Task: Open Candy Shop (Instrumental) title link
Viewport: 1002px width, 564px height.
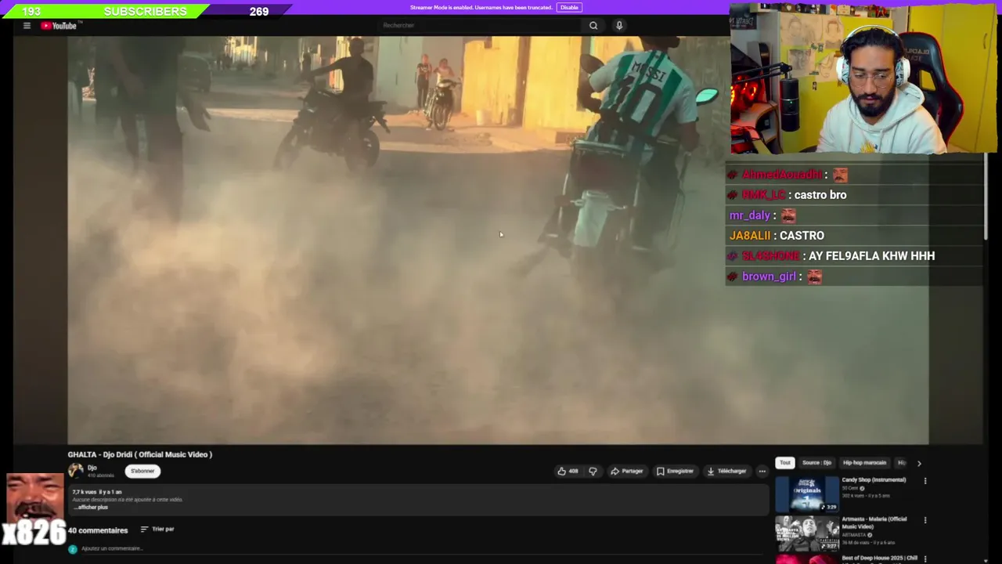Action: coord(874,479)
